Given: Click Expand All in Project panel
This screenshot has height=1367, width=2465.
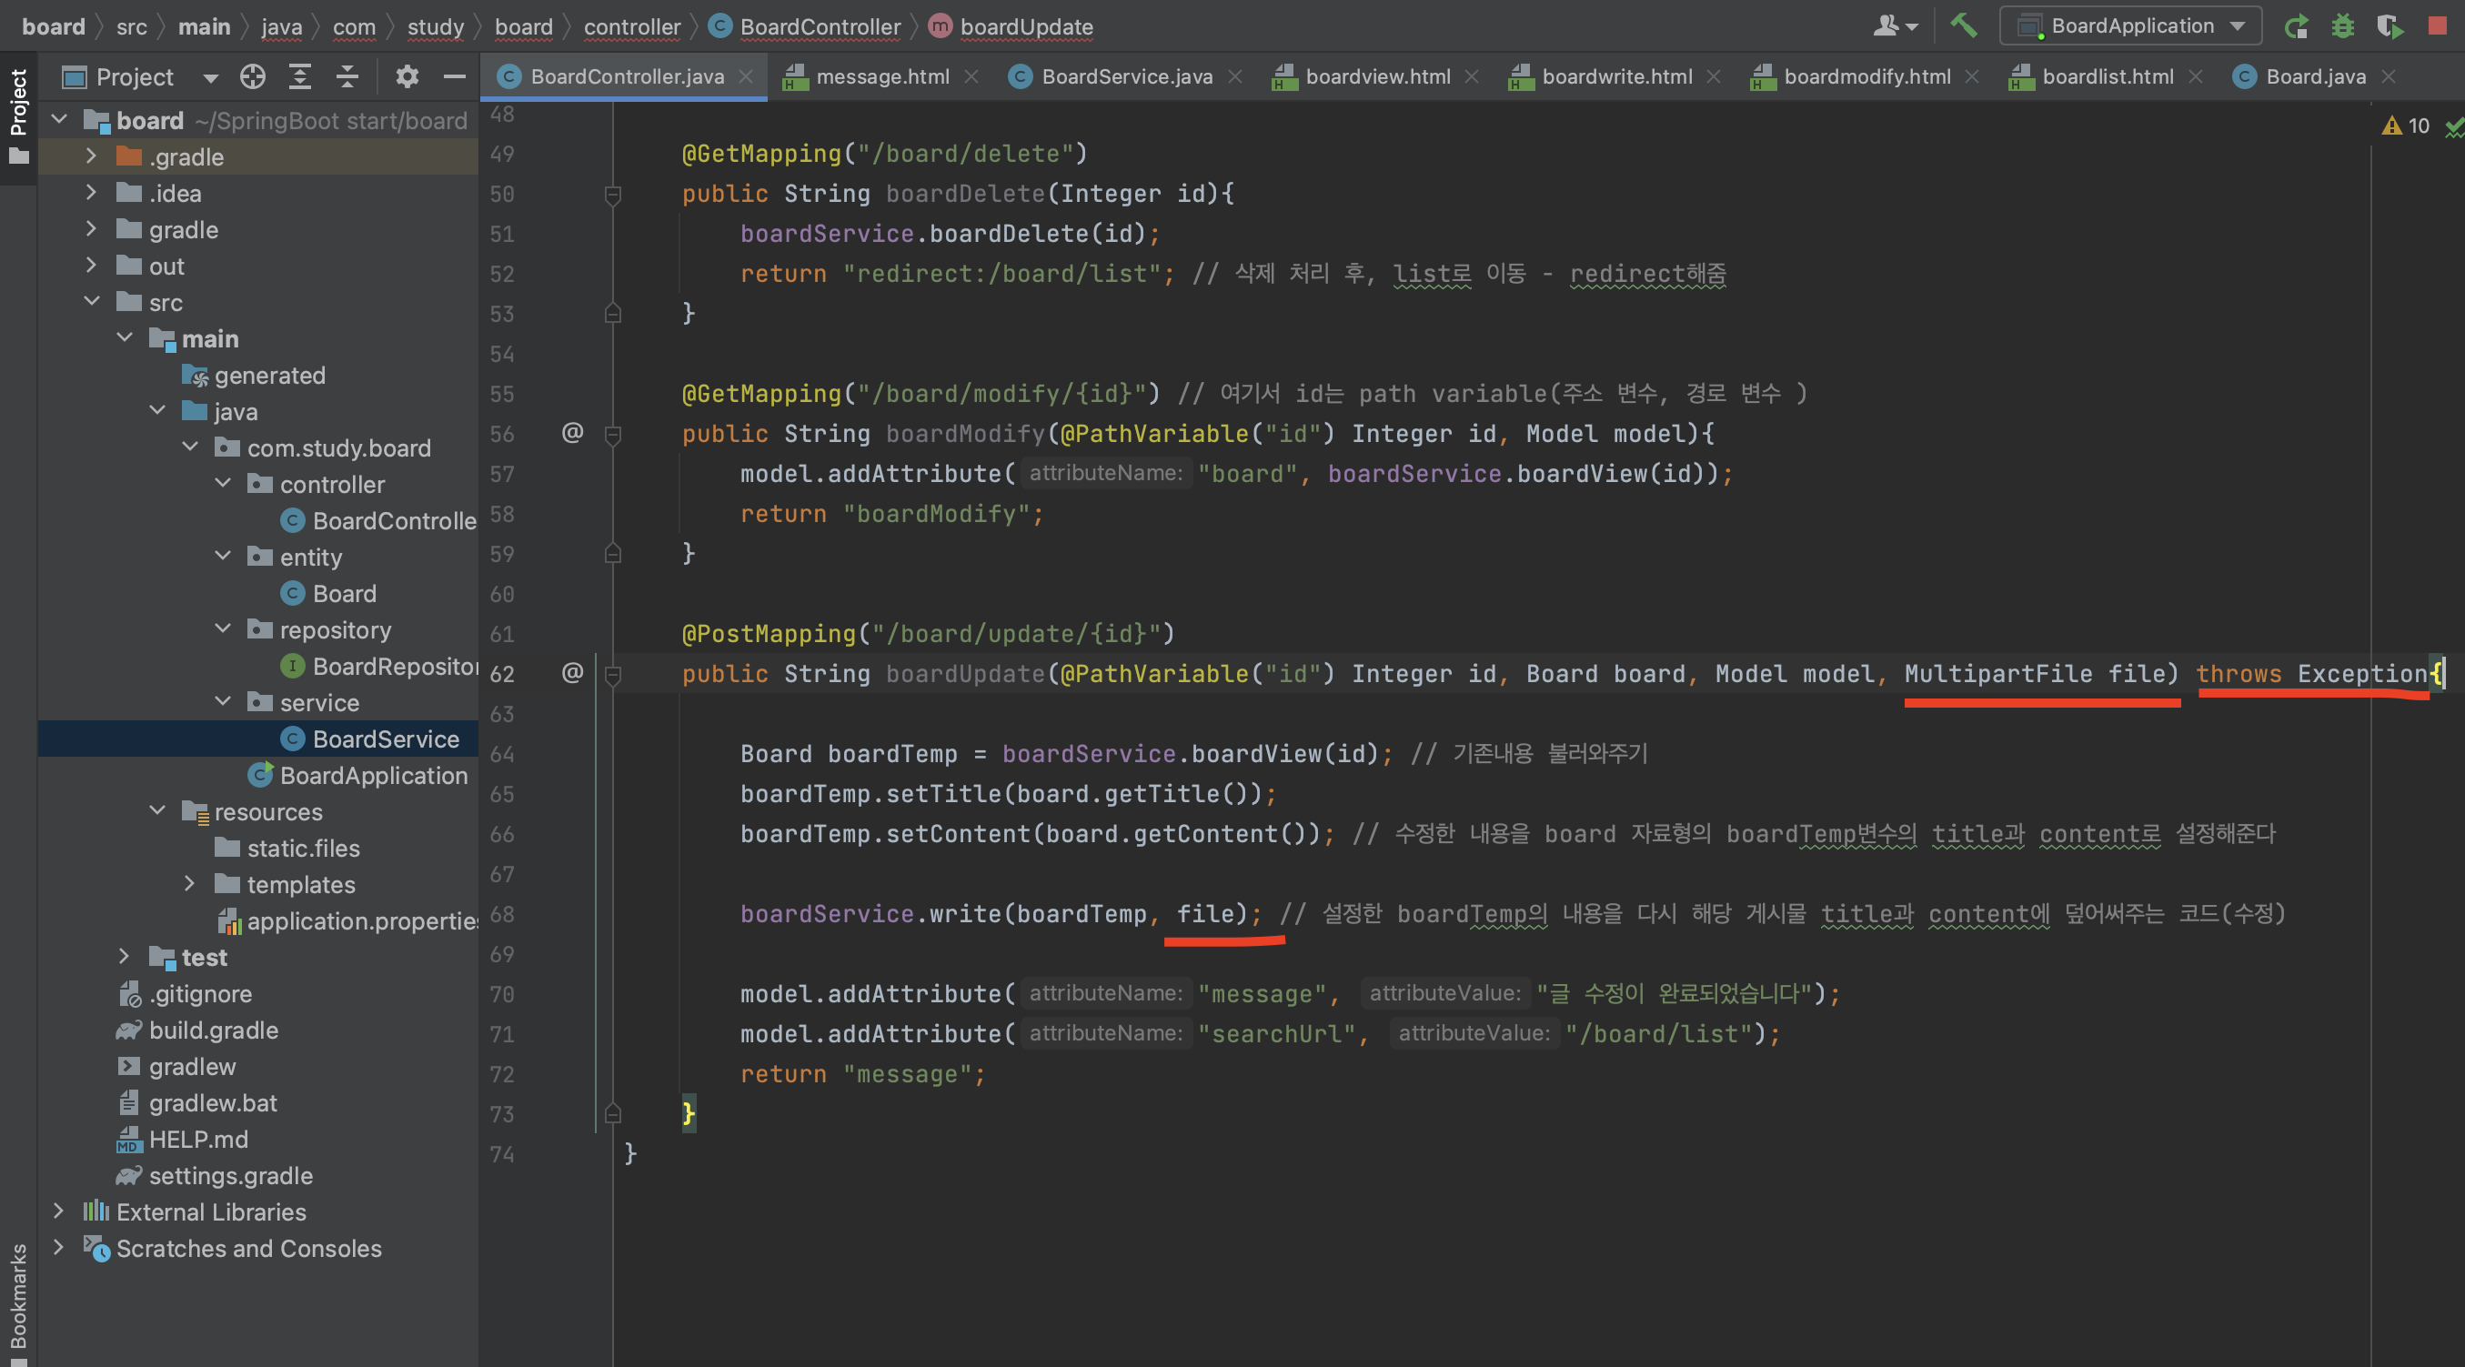Looking at the screenshot, I should [299, 76].
